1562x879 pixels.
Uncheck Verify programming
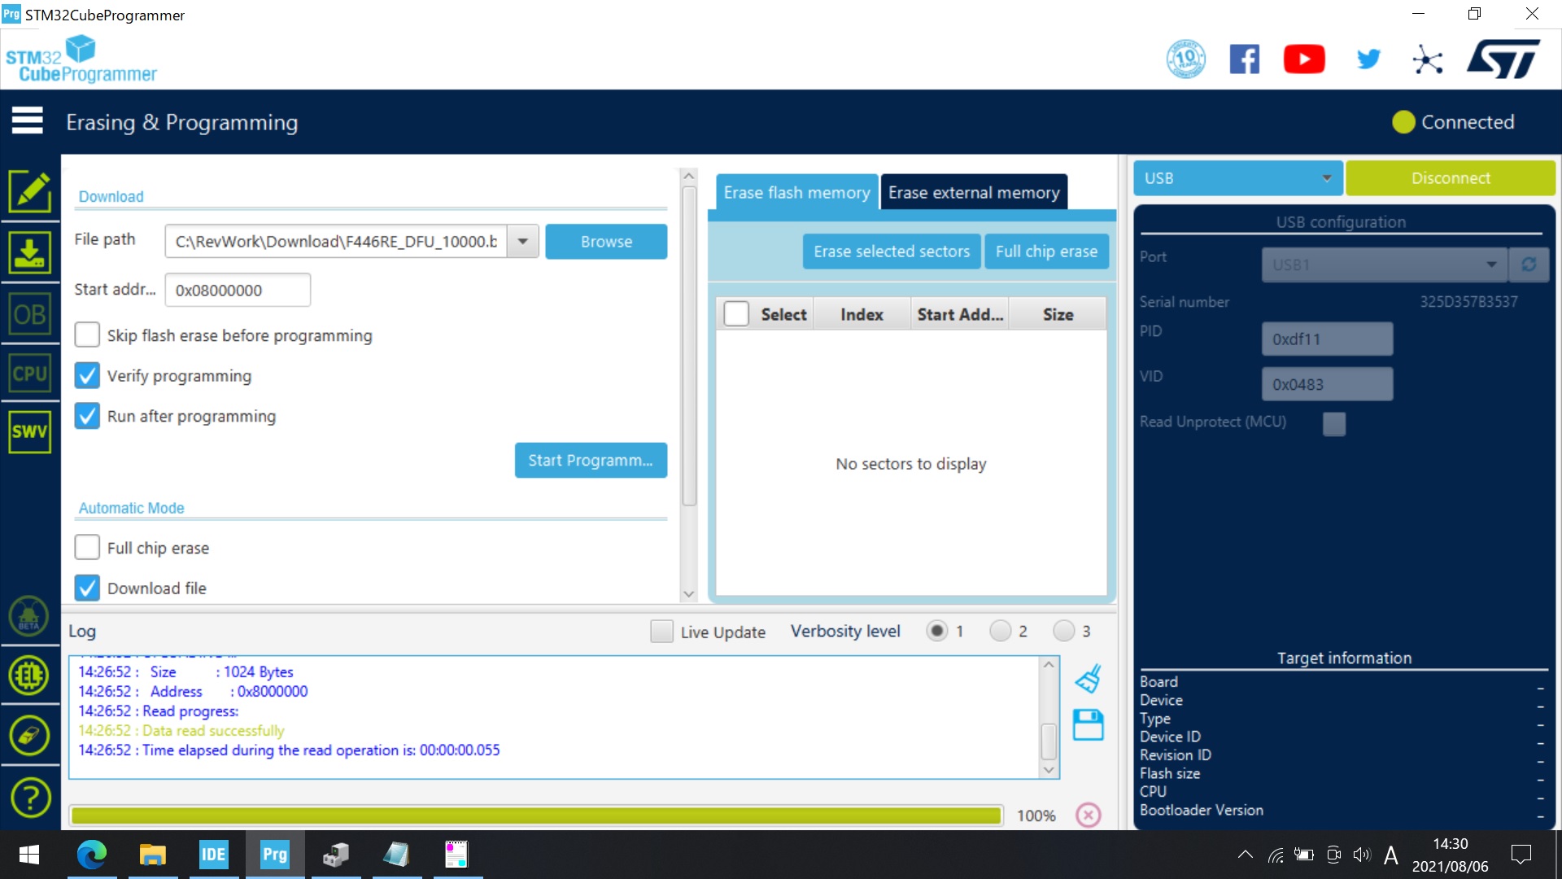click(x=87, y=375)
